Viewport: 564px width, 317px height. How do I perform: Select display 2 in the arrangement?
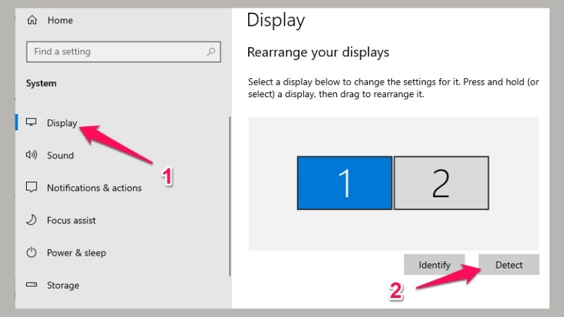pos(441,182)
